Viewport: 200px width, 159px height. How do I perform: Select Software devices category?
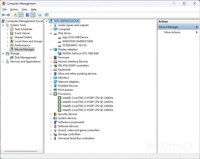pos(68,126)
